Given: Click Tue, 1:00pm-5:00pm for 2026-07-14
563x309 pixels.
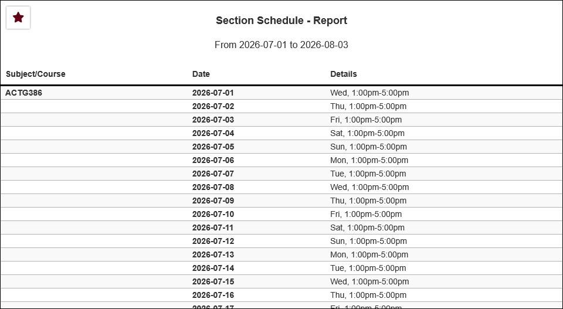Looking at the screenshot, I should (x=368, y=268).
